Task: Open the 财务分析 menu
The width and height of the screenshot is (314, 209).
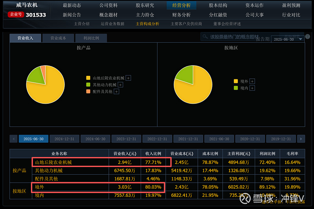Action: pos(181,15)
